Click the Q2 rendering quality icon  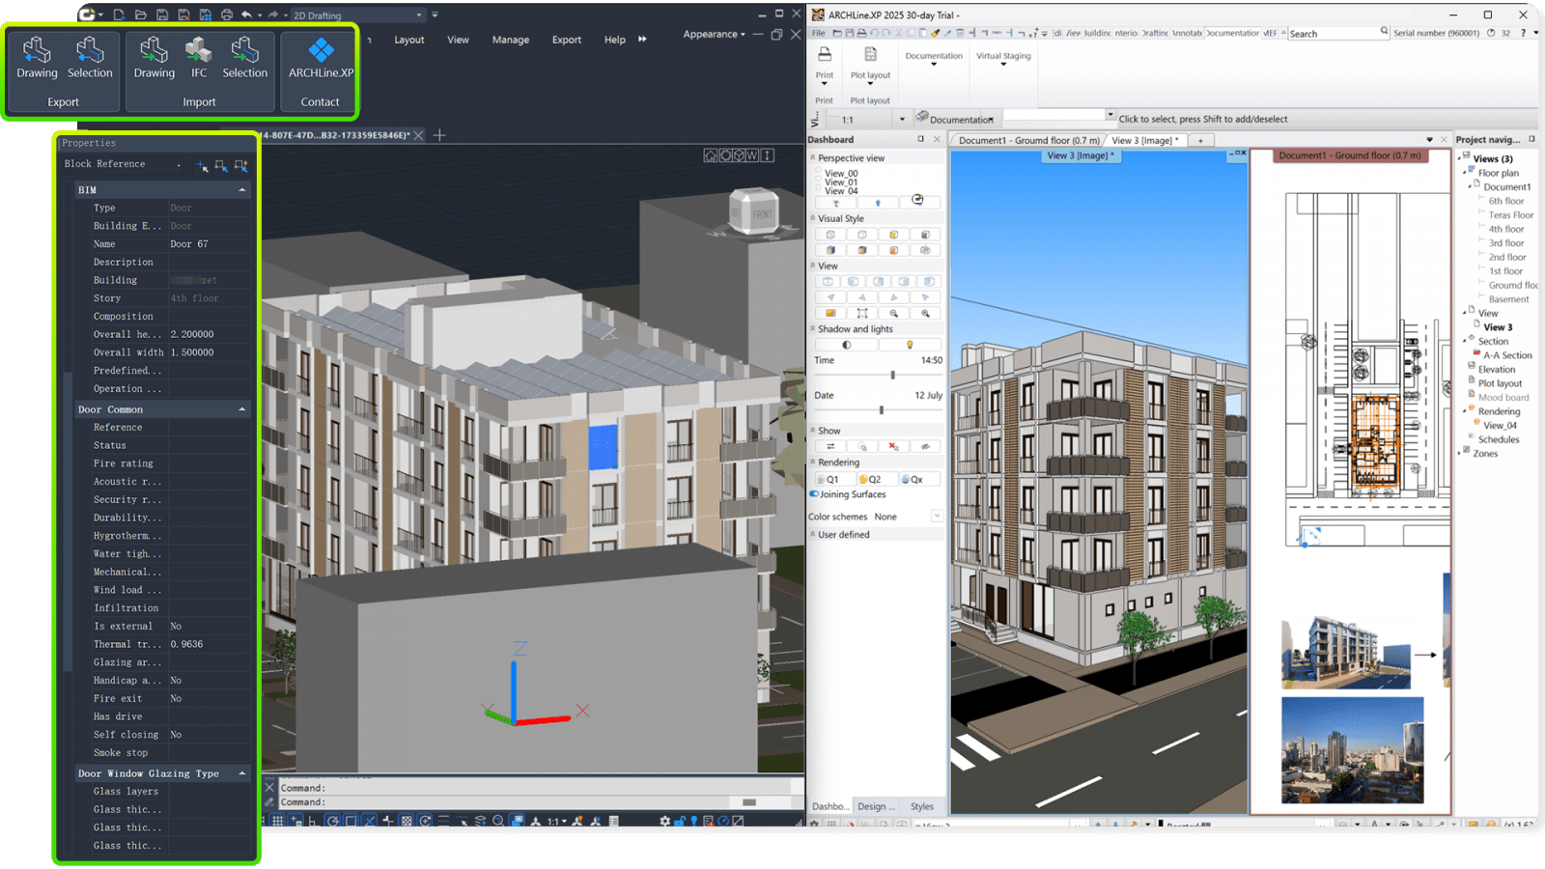point(870,479)
